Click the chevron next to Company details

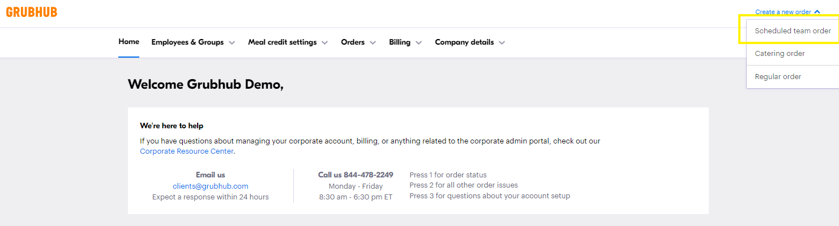[502, 43]
